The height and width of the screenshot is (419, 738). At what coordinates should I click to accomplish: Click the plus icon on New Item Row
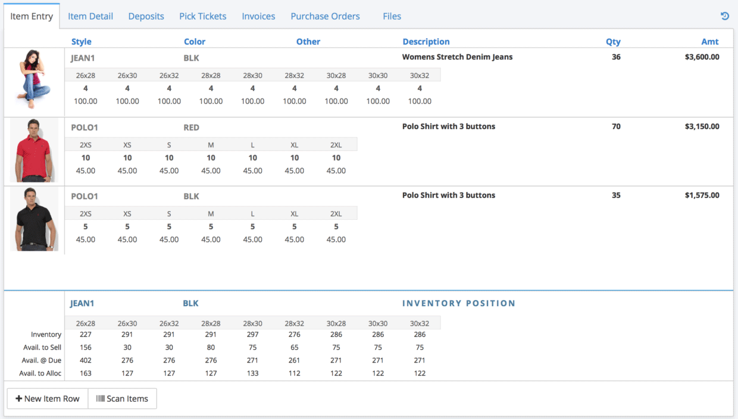[x=20, y=398]
